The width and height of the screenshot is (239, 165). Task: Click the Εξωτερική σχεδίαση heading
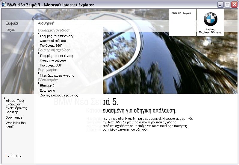pos(55,30)
